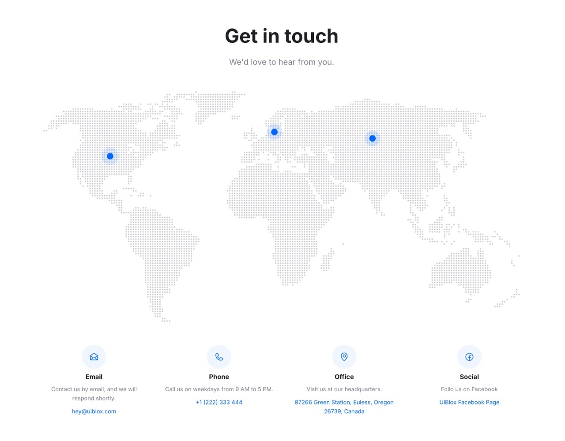Click 'Follo us on Facebook' text
The height and width of the screenshot is (441, 565).
click(469, 389)
